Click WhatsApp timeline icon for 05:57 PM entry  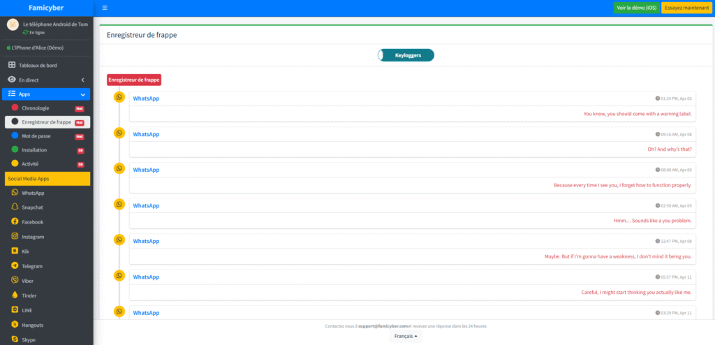point(119,276)
